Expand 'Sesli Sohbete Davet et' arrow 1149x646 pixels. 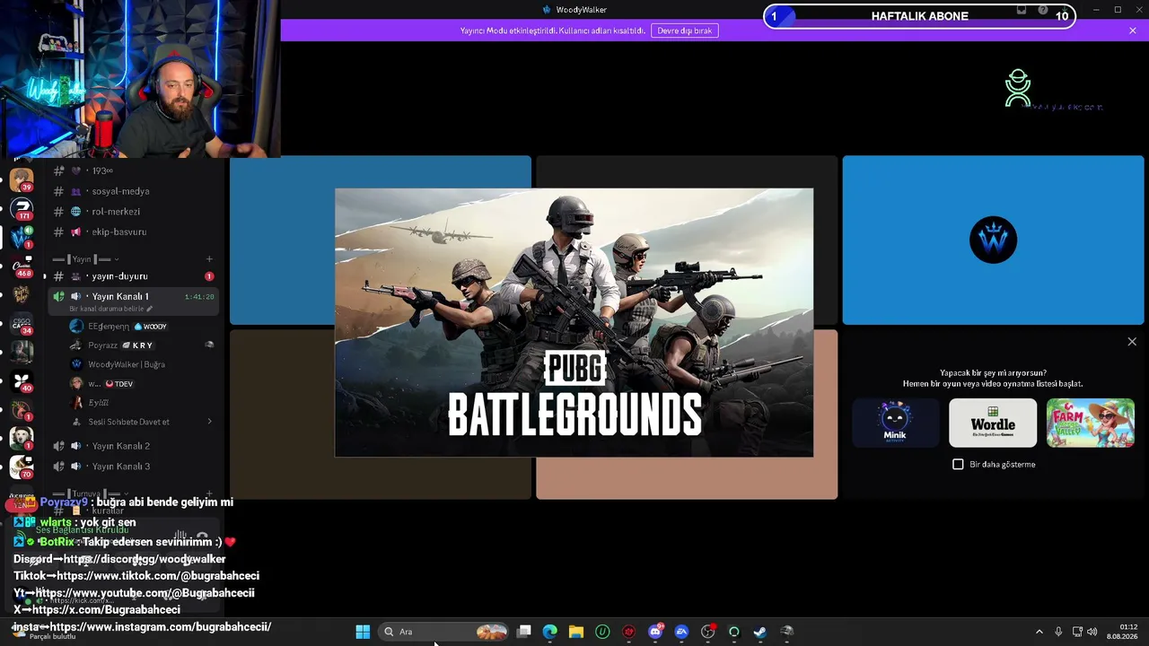click(x=210, y=422)
